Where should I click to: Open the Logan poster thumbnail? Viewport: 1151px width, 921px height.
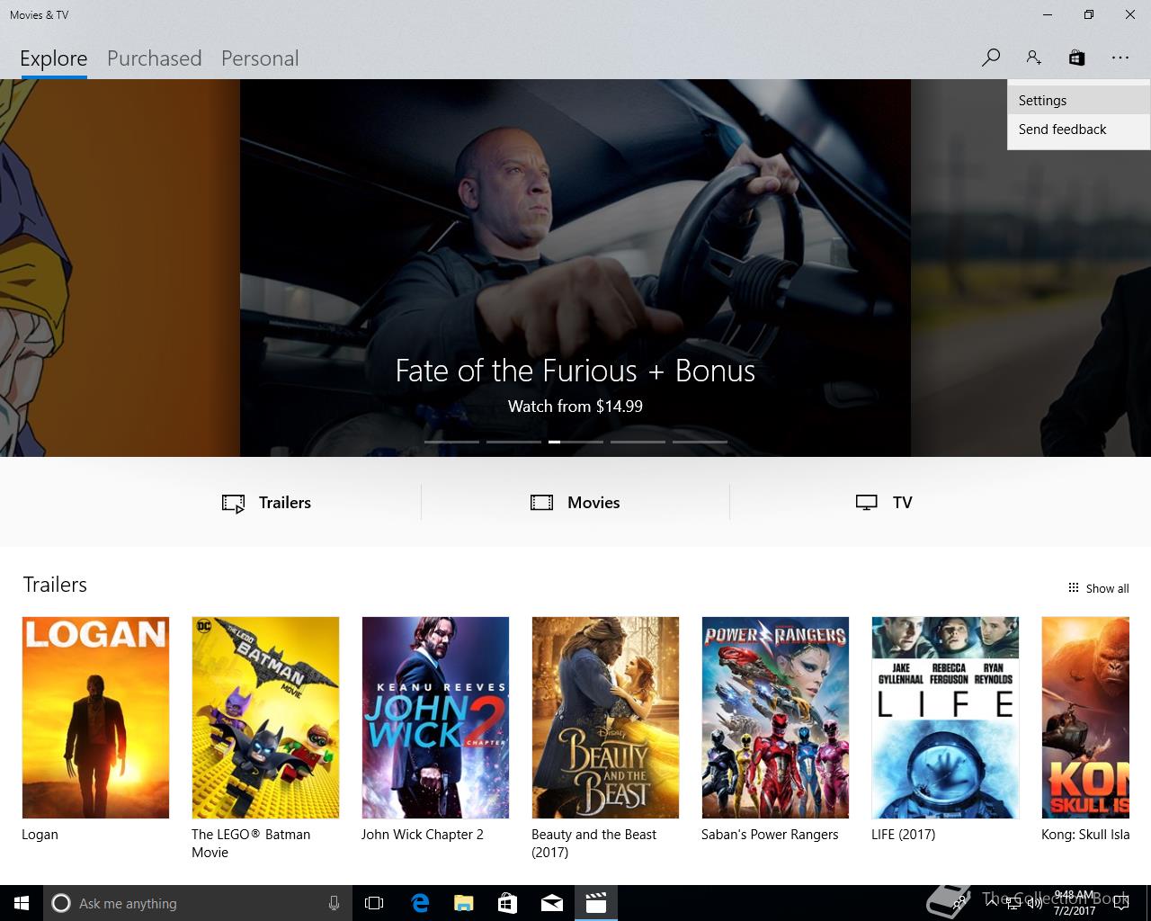[95, 718]
